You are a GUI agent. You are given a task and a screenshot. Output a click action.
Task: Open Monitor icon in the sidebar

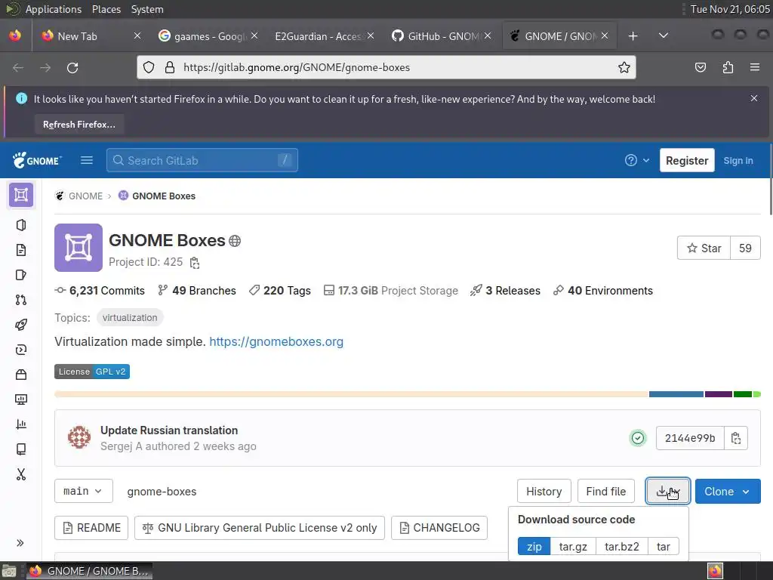pos(20,400)
